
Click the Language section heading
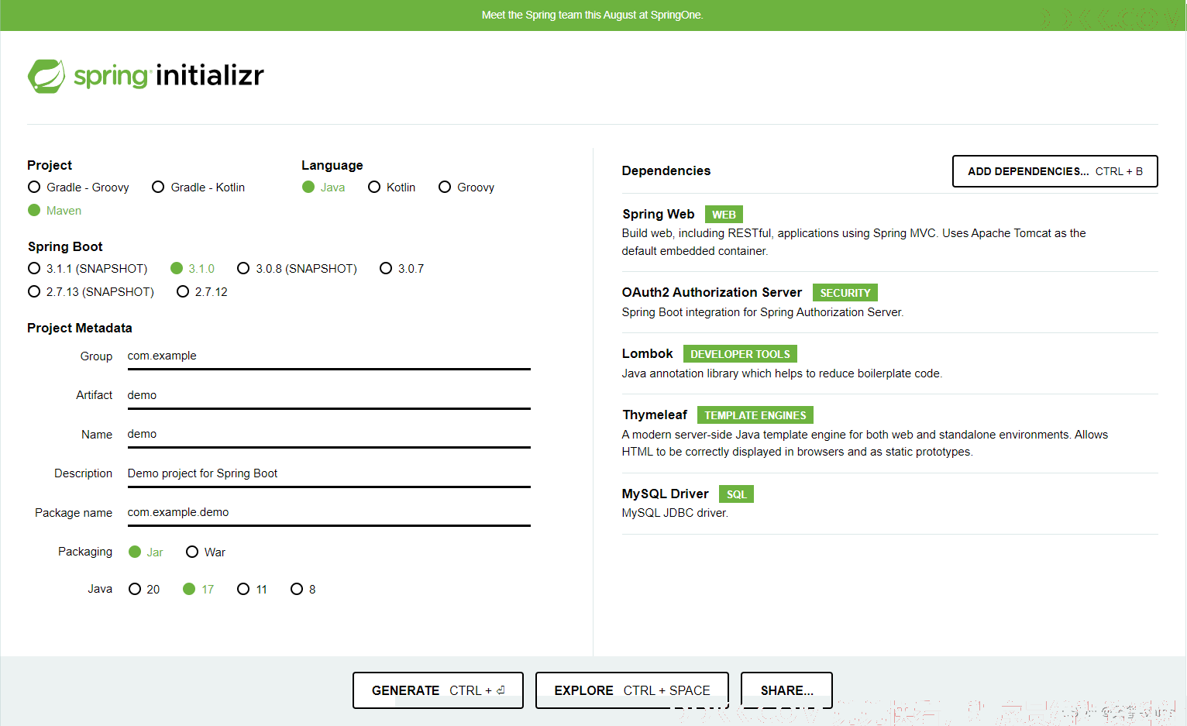[x=332, y=166]
